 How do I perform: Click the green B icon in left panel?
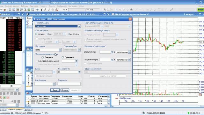tap(4, 97)
